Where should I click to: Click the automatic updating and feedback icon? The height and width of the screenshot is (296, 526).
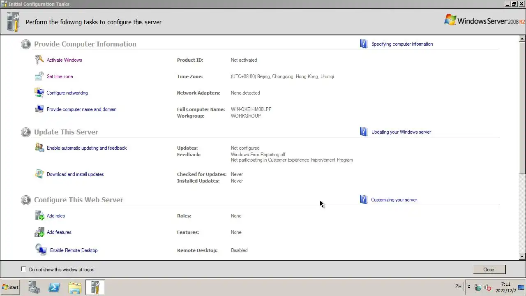point(39,148)
